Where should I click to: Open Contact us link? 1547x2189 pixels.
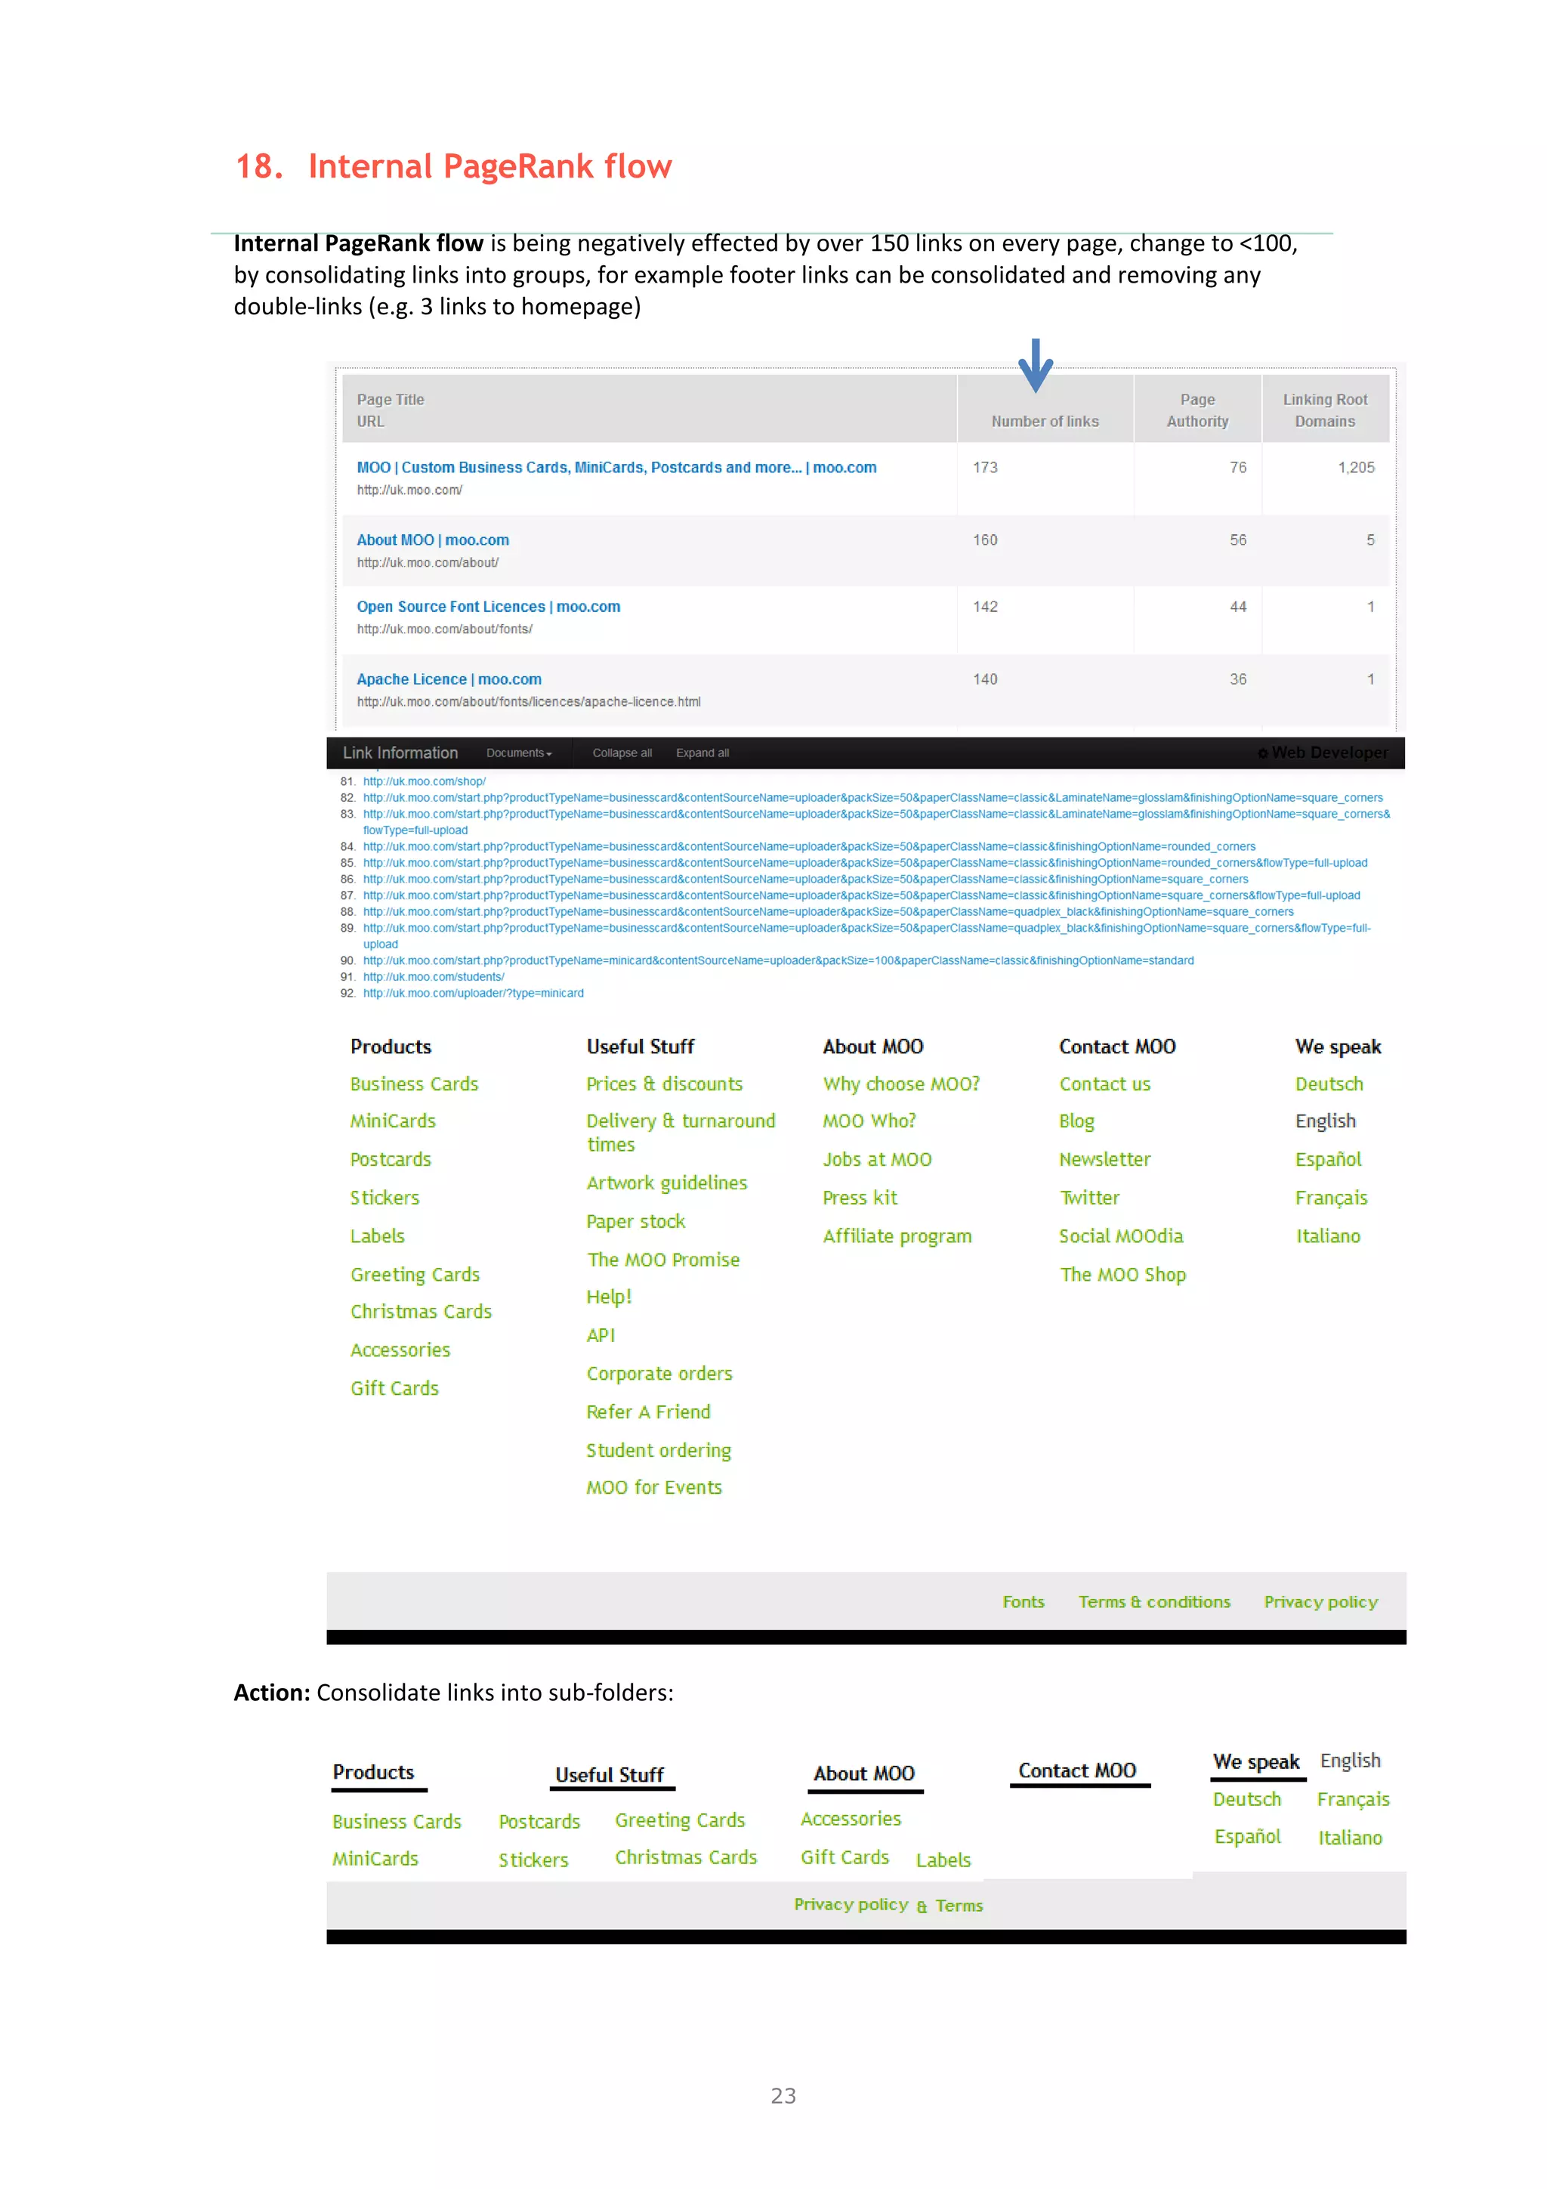1104,1084
